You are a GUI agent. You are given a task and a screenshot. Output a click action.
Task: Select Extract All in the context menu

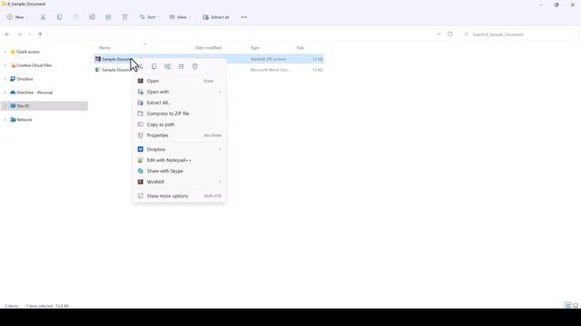[180, 102]
